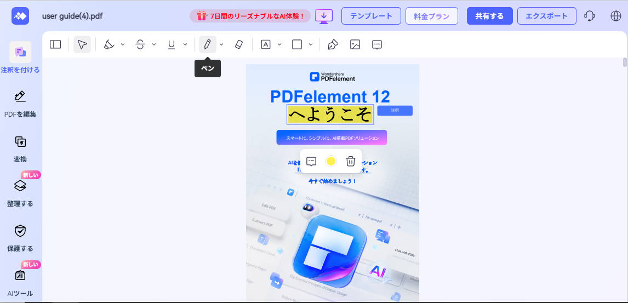Add a comment from floating popup
Image resolution: width=628 pixels, height=303 pixels.
pyautogui.click(x=311, y=161)
